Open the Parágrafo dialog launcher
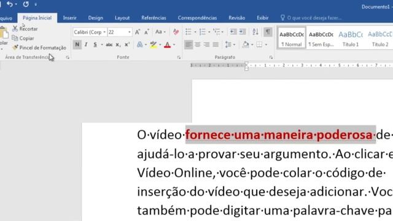Viewport: 393px width, 221px height. [271, 57]
